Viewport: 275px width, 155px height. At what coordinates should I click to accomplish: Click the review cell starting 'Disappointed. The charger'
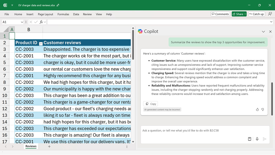[87, 49]
